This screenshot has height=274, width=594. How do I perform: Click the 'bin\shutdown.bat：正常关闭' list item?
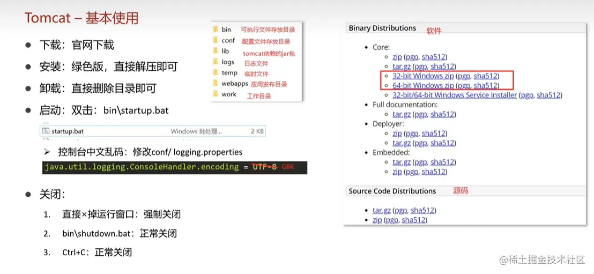120,233
